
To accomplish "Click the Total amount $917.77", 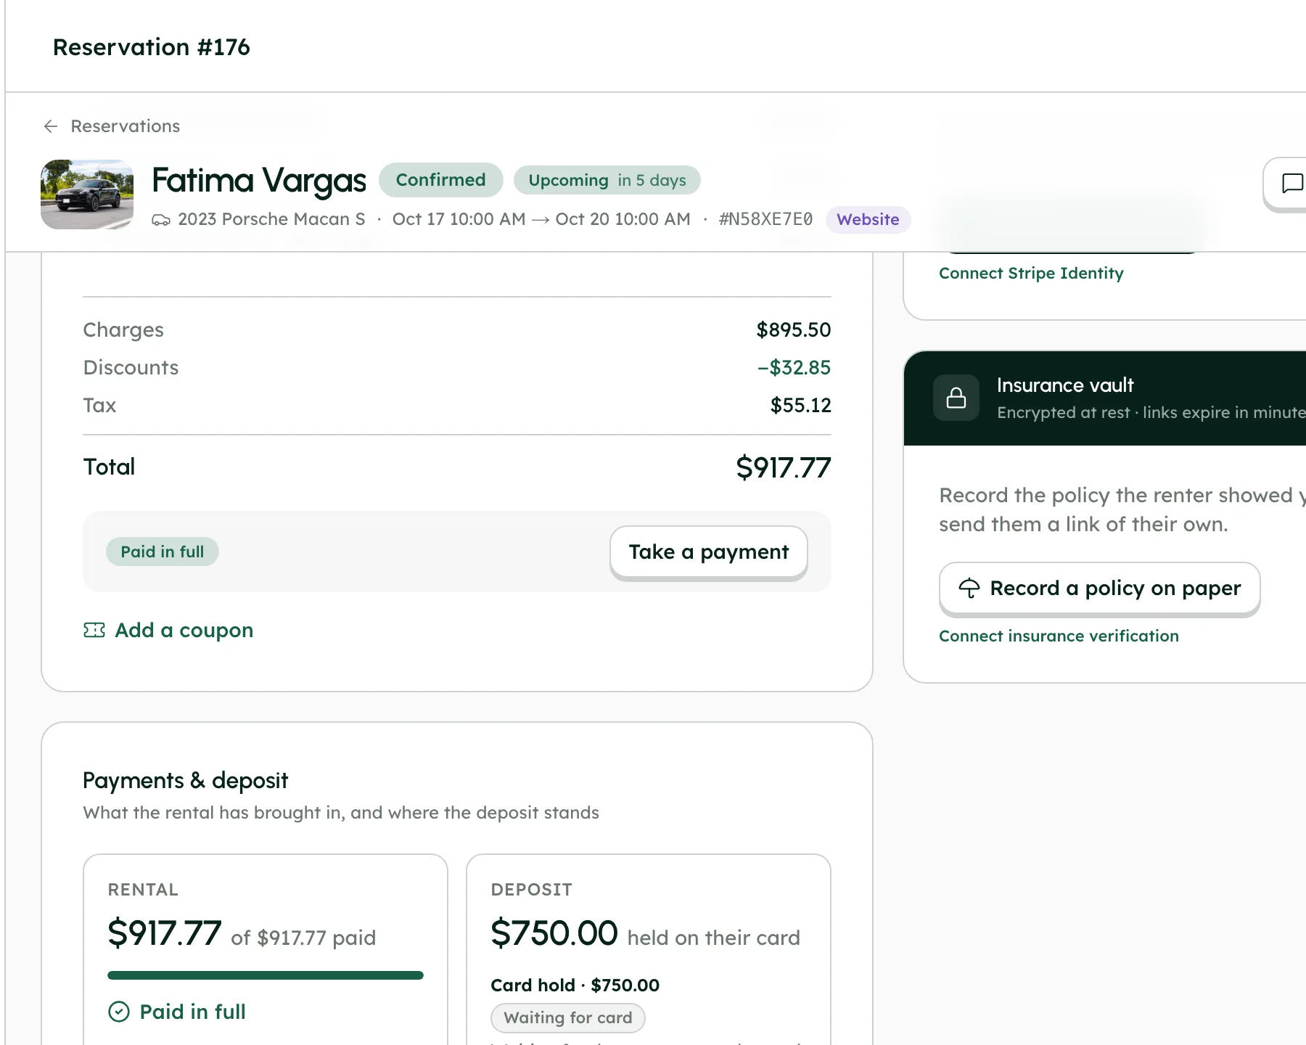I will [x=784, y=467].
